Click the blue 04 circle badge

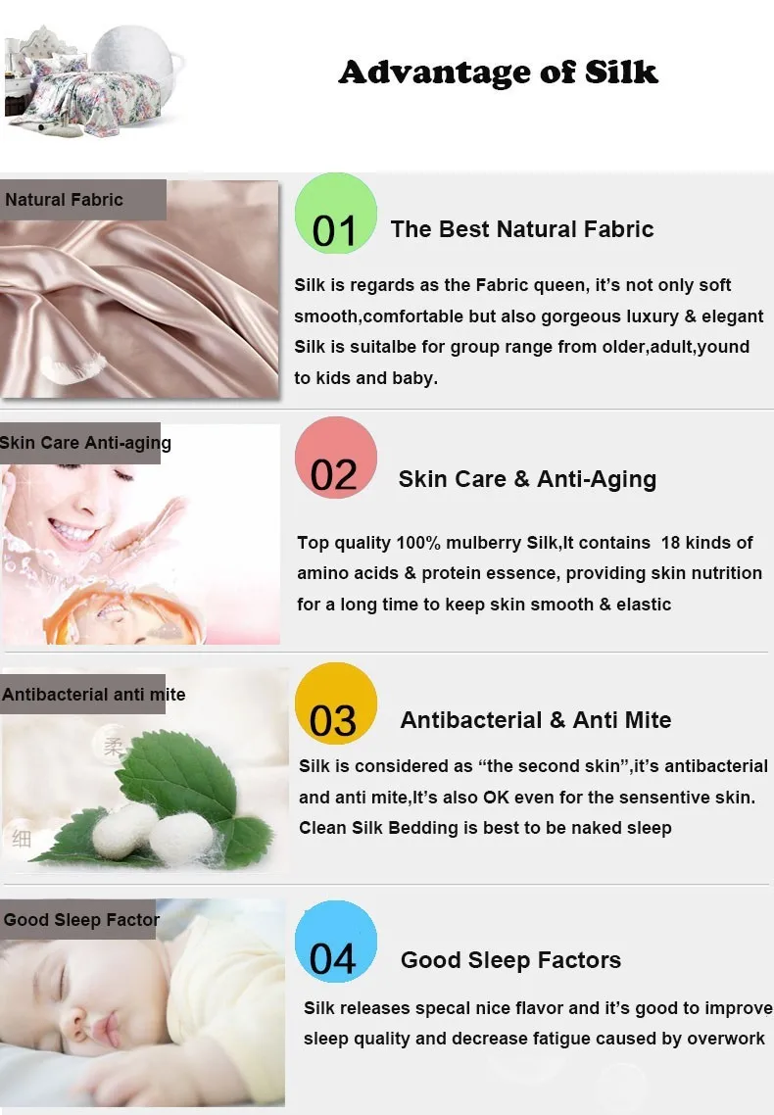pos(335,942)
